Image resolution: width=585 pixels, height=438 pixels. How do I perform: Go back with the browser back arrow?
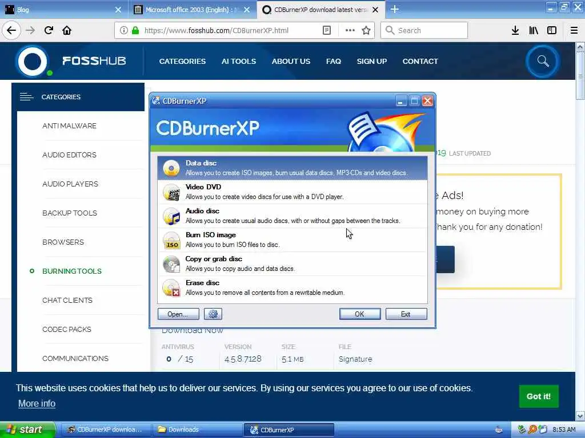(11, 30)
